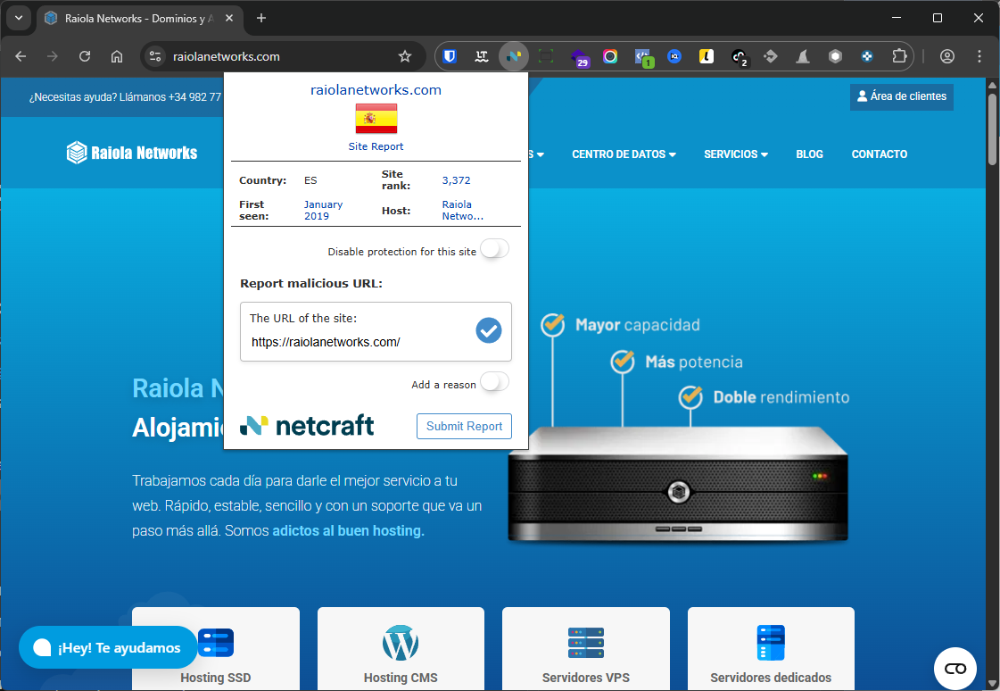Open the chat bubble at bottom right
This screenshot has height=691, width=1000.
click(955, 668)
